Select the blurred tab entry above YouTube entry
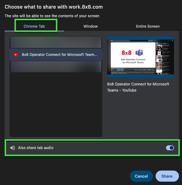 coord(56,42)
